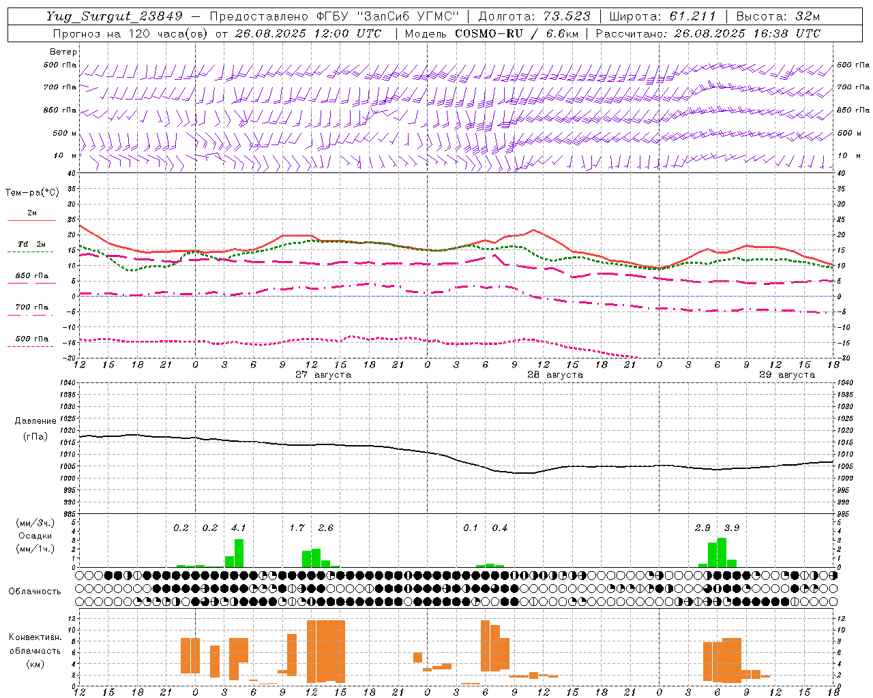Select the latitude value 61.211
The height and width of the screenshot is (698, 873).
(693, 16)
